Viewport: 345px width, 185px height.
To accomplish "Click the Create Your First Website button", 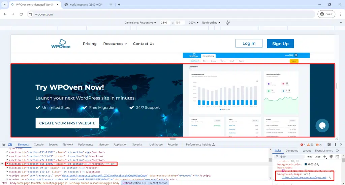I will pos(67,123).
